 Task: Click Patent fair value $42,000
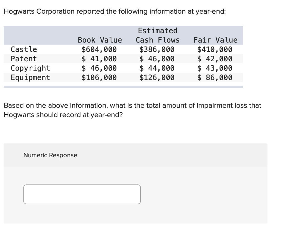tap(215, 59)
